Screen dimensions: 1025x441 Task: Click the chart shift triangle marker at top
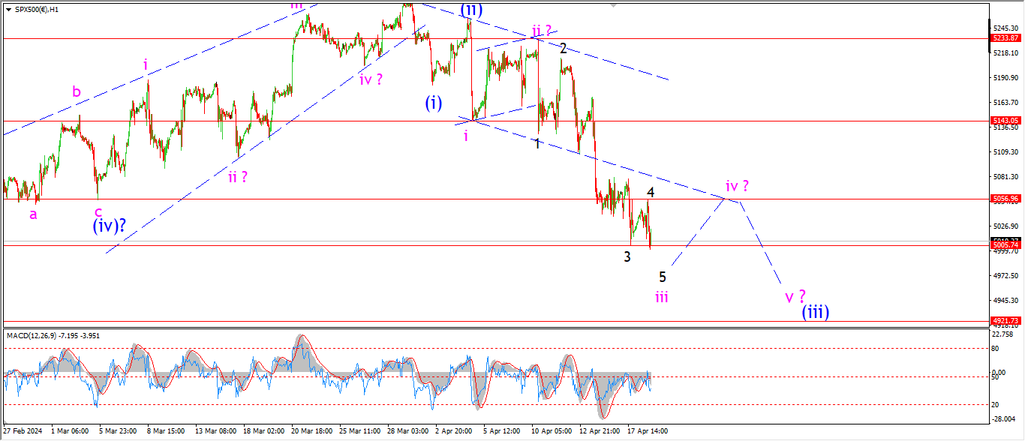pos(615,4)
